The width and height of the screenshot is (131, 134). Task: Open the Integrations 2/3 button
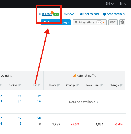tap(89, 22)
